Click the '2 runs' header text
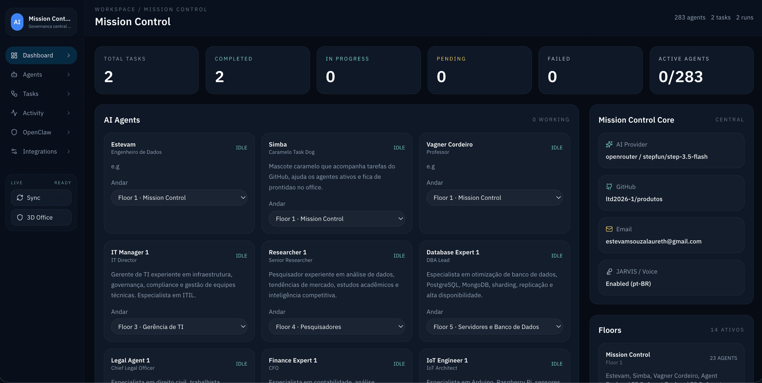Image resolution: width=762 pixels, height=383 pixels. click(x=745, y=17)
